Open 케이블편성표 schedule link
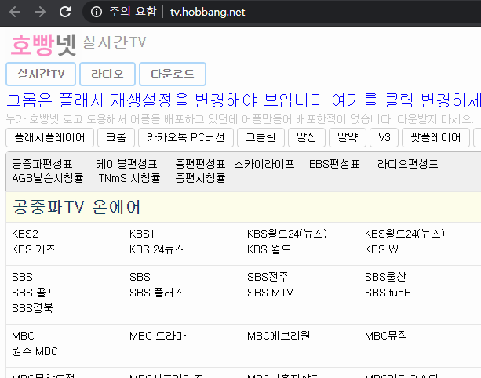 click(126, 164)
